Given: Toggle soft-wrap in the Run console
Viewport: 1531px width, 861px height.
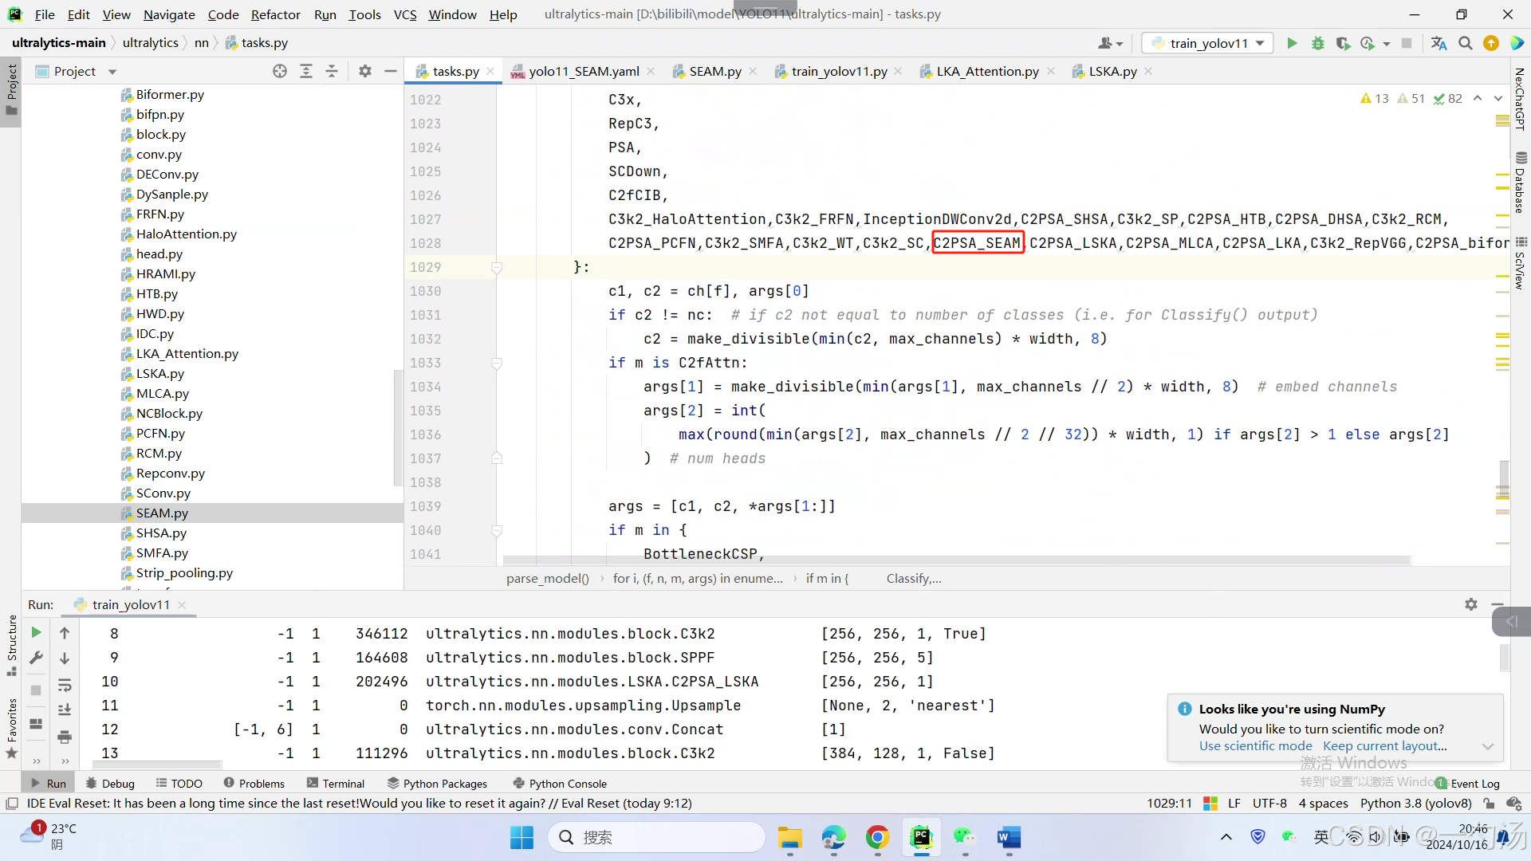Looking at the screenshot, I should click(65, 685).
